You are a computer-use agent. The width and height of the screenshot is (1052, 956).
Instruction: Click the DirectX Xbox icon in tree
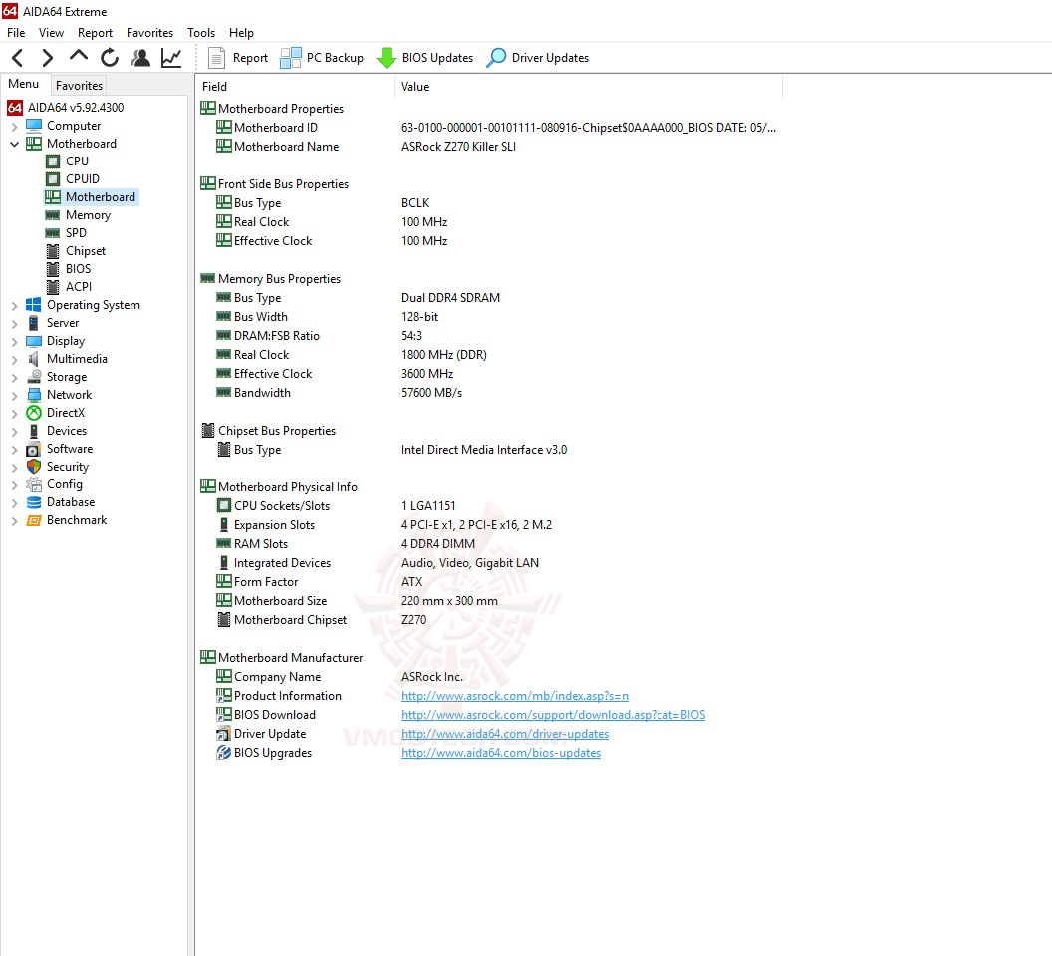[34, 413]
